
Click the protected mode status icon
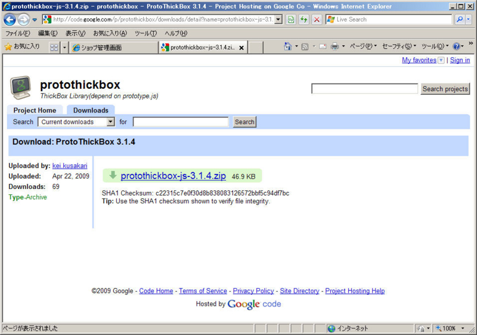[422, 328]
